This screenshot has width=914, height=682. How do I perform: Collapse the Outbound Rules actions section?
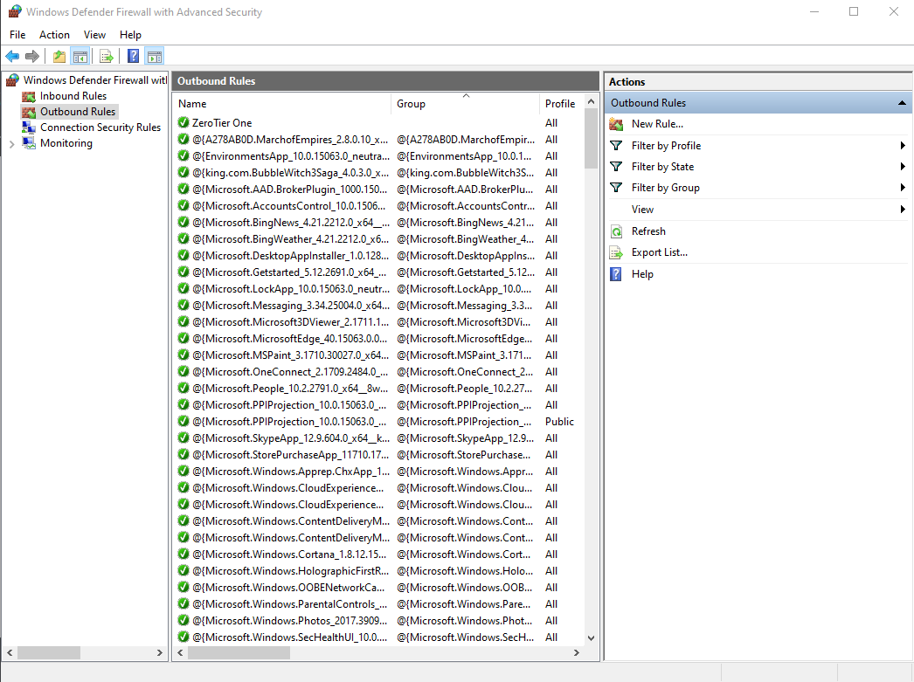coord(902,103)
